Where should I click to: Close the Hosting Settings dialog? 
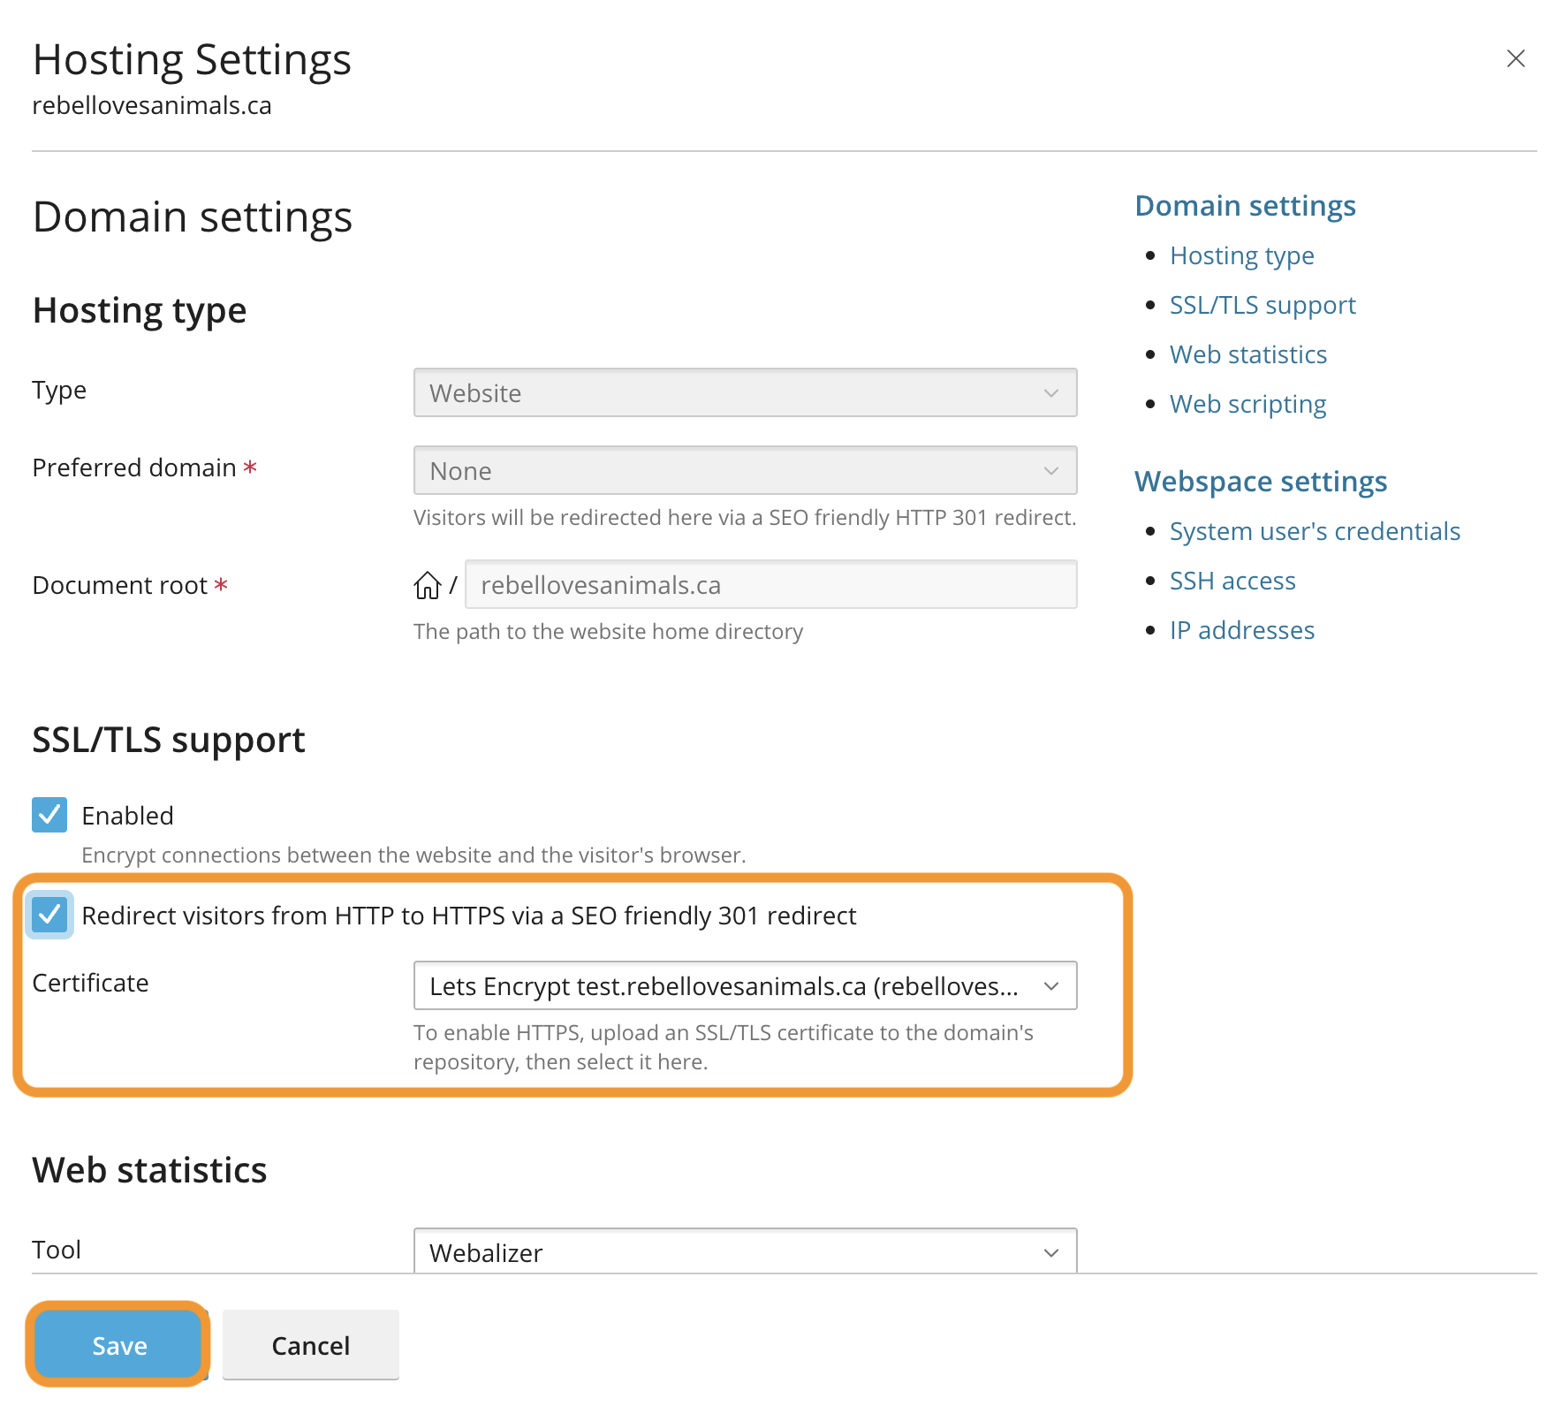click(1515, 58)
